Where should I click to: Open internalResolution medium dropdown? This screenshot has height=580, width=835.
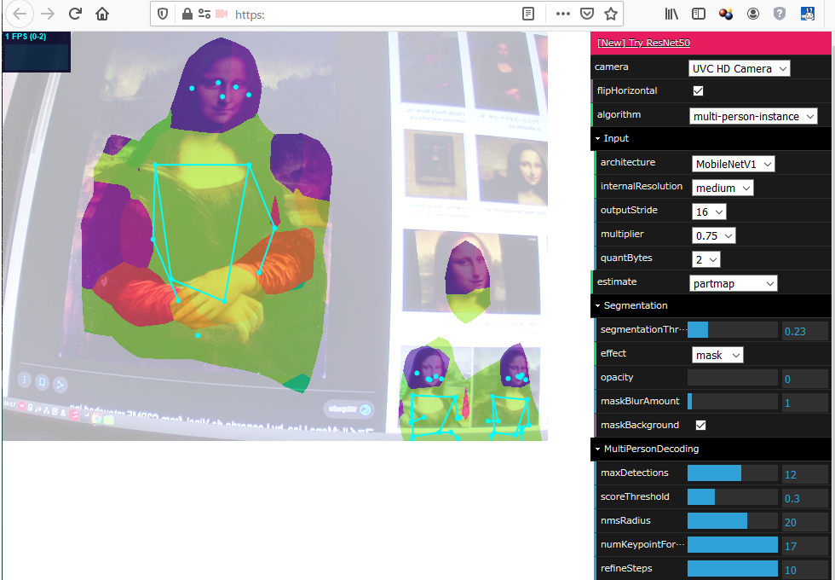(x=723, y=188)
